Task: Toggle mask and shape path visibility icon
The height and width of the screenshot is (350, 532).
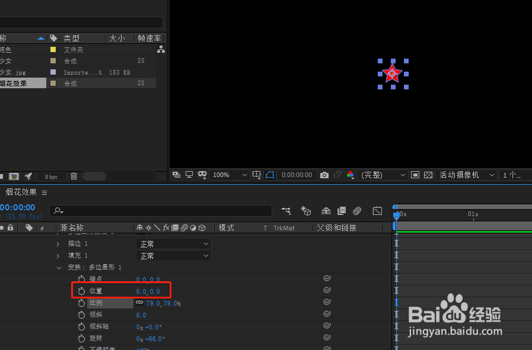Action: coord(270,175)
